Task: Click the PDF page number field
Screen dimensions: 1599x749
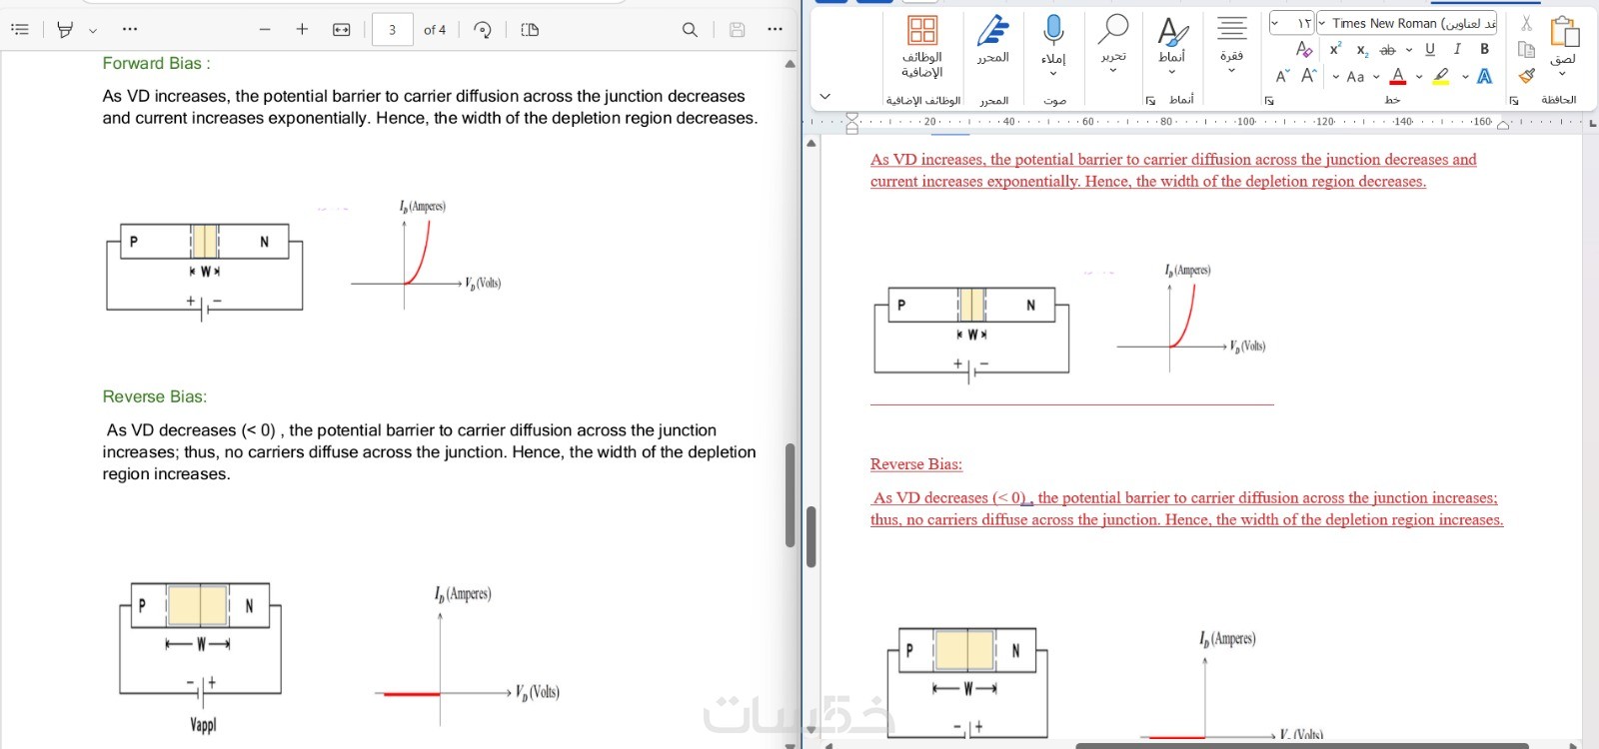Action: 393,30
